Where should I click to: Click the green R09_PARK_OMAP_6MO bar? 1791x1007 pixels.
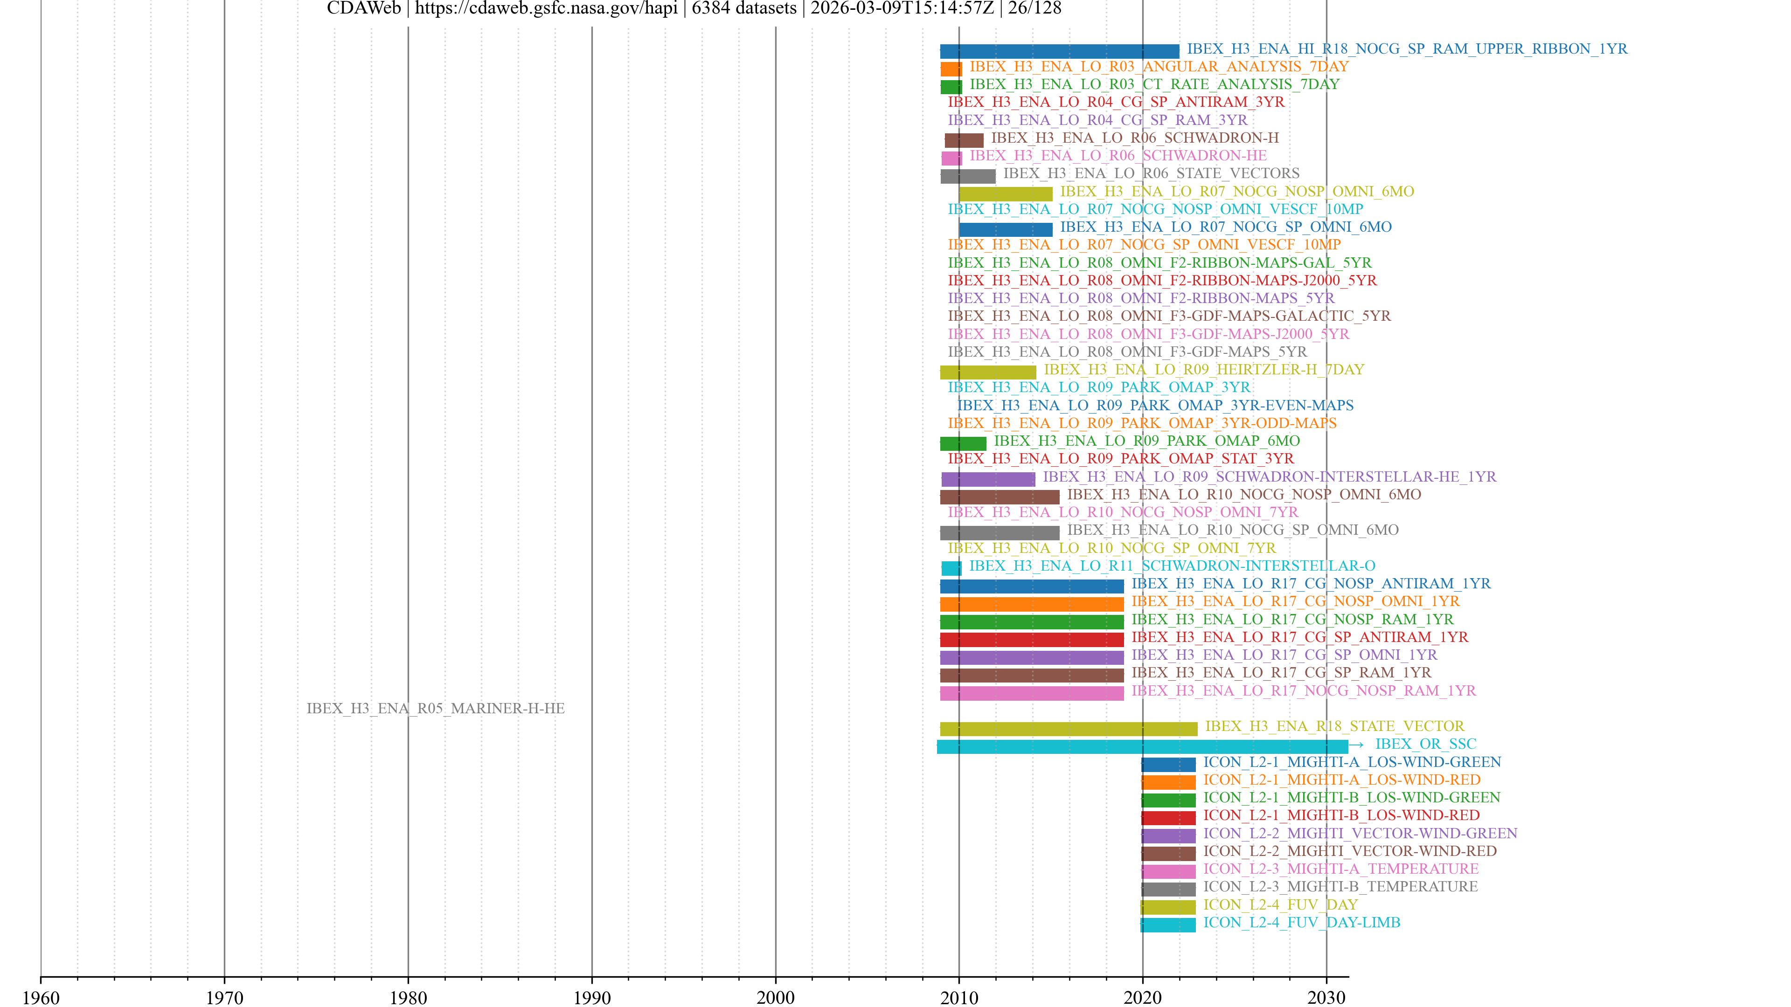(963, 443)
